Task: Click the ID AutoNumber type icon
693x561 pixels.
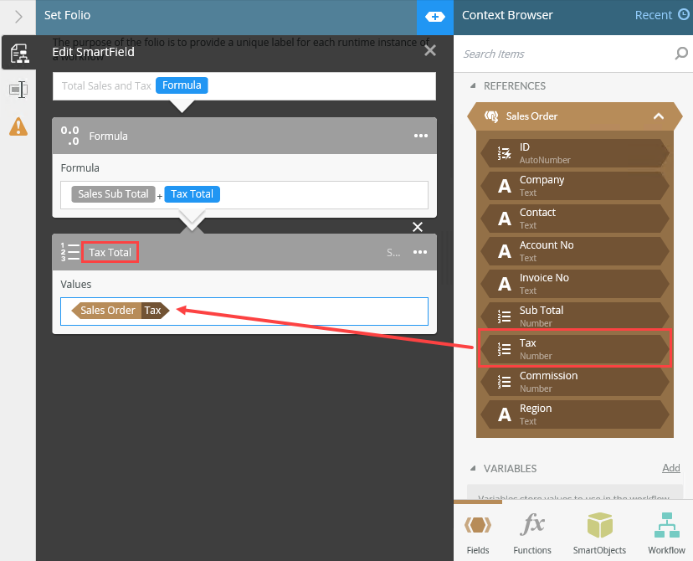Action: (505, 153)
